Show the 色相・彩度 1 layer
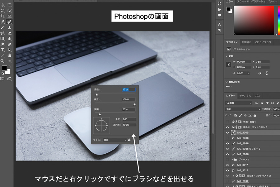 (x=227, y=122)
